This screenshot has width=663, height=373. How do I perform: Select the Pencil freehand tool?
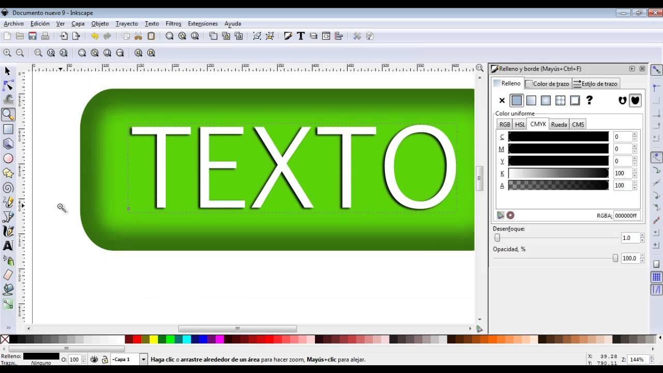coord(8,202)
